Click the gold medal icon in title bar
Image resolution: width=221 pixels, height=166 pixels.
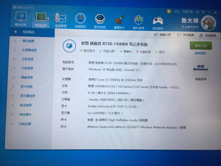[x=169, y=11]
